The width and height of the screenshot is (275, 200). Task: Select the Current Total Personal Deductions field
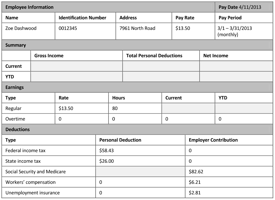161,66
